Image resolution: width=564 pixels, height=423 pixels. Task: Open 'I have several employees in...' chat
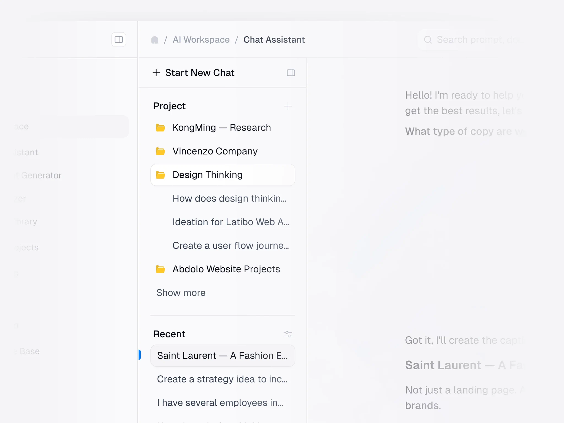pos(220,403)
